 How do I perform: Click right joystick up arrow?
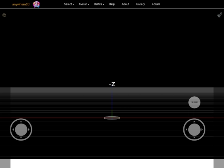194,122
